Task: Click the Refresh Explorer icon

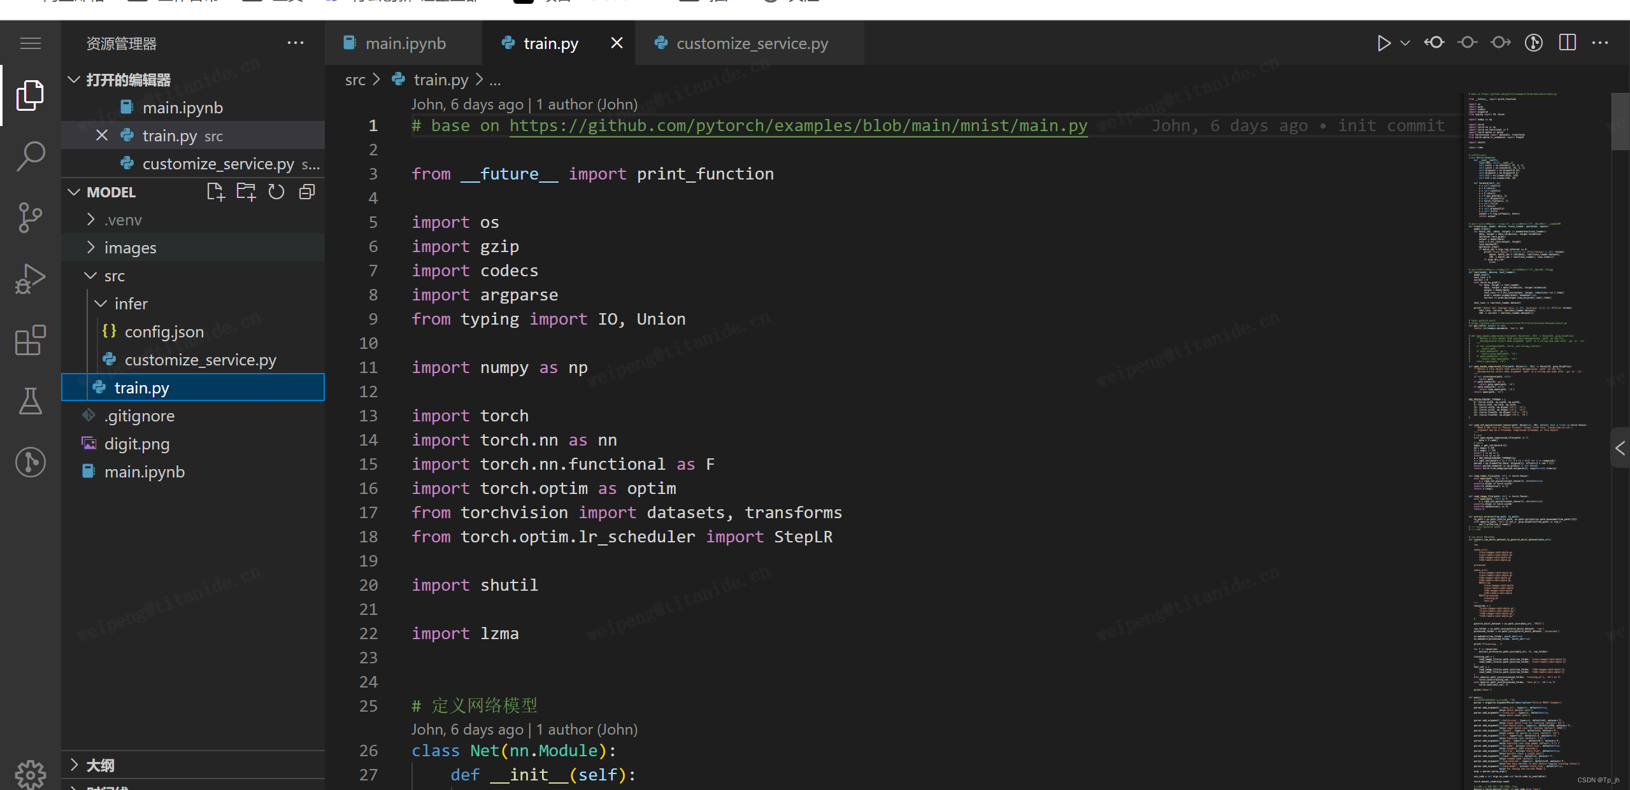Action: 276,192
